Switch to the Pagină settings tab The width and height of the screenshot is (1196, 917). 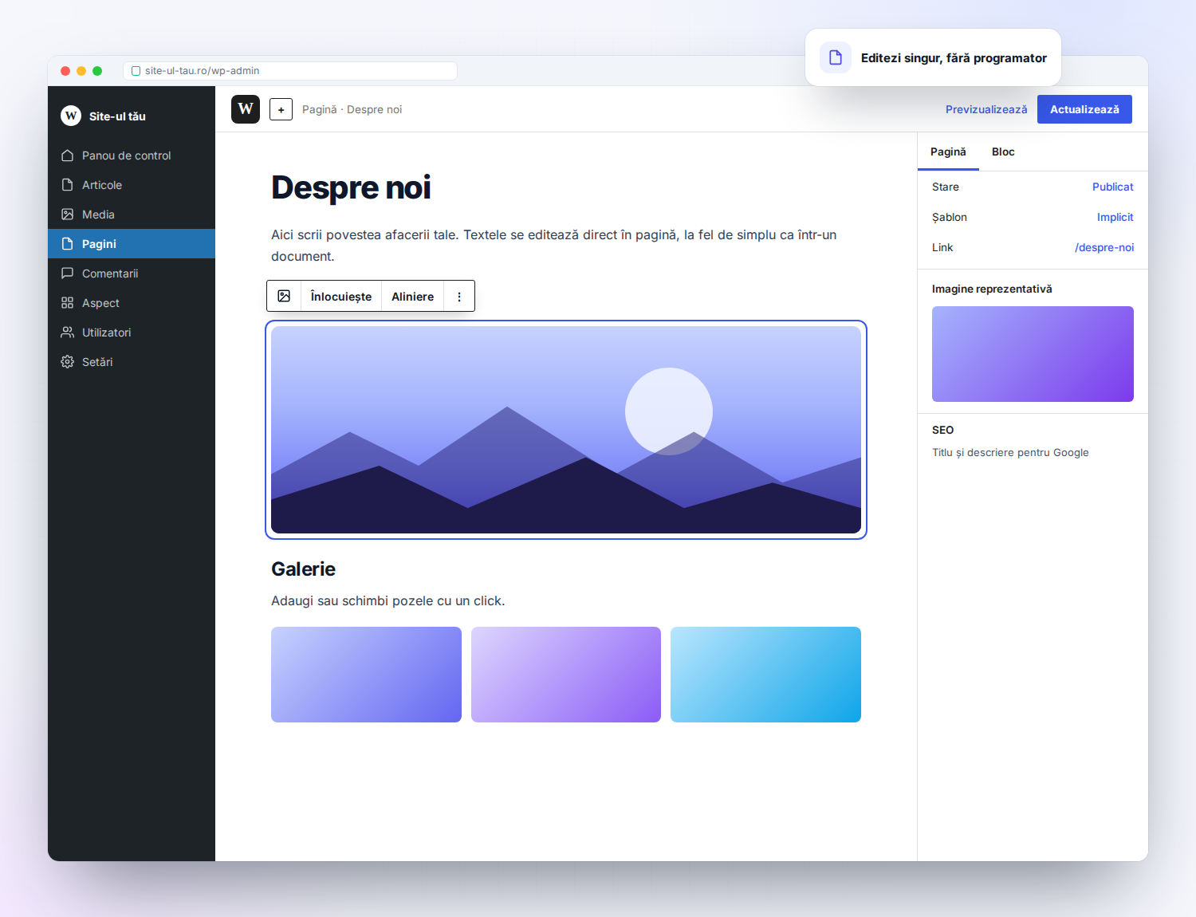click(948, 152)
